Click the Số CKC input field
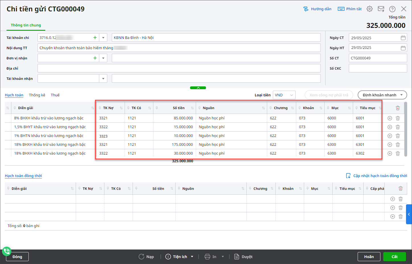This screenshot has width=412, height=264. coord(378,68)
